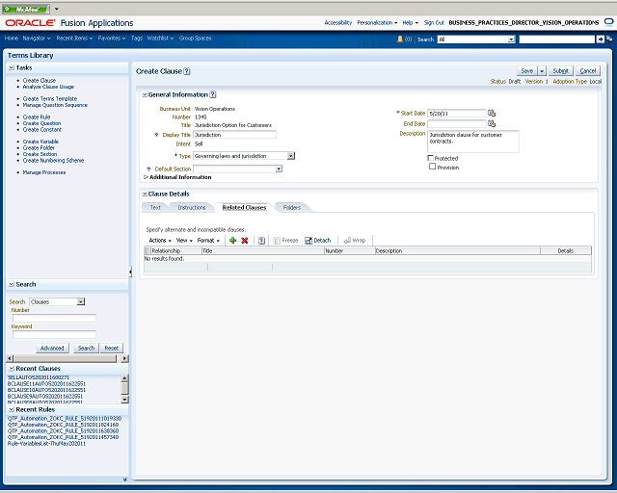Open the Analyze Clause Usage link
This screenshot has height=493, width=617.
pos(48,87)
